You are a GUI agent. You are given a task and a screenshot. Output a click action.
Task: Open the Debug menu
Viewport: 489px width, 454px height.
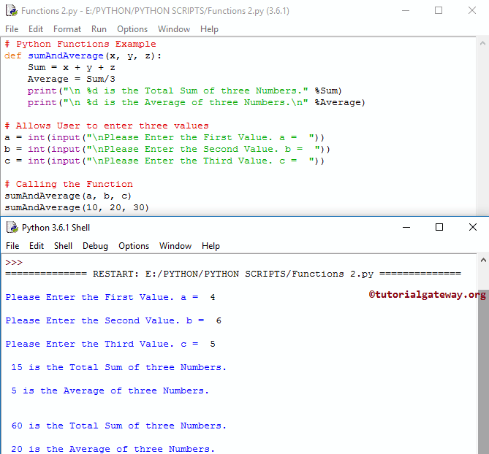[x=95, y=246]
